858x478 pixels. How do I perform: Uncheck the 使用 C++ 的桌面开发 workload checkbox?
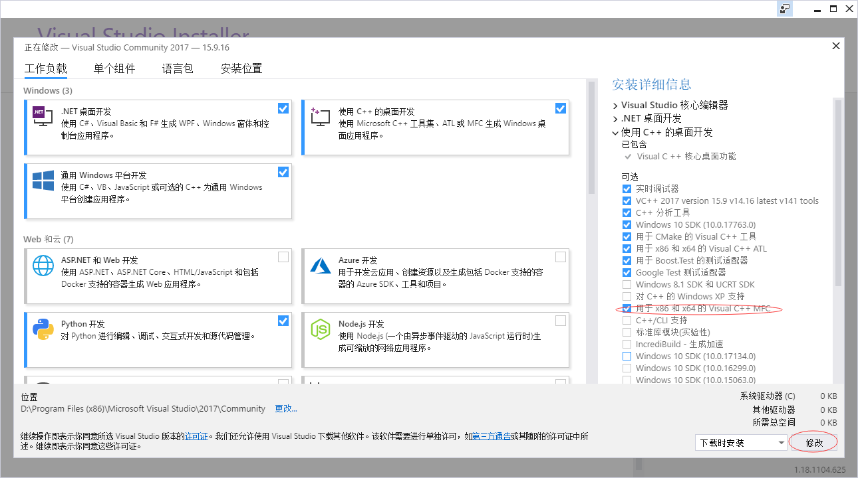561,108
